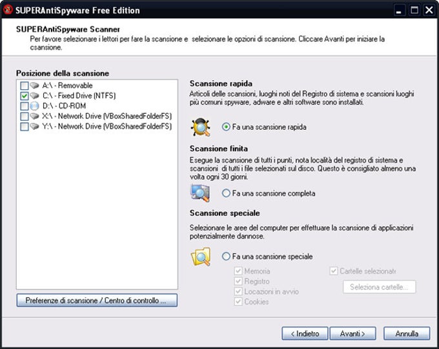The width and height of the screenshot is (439, 349).
Task: Click the A:\ Removable drive icon
Action: pos(34,85)
